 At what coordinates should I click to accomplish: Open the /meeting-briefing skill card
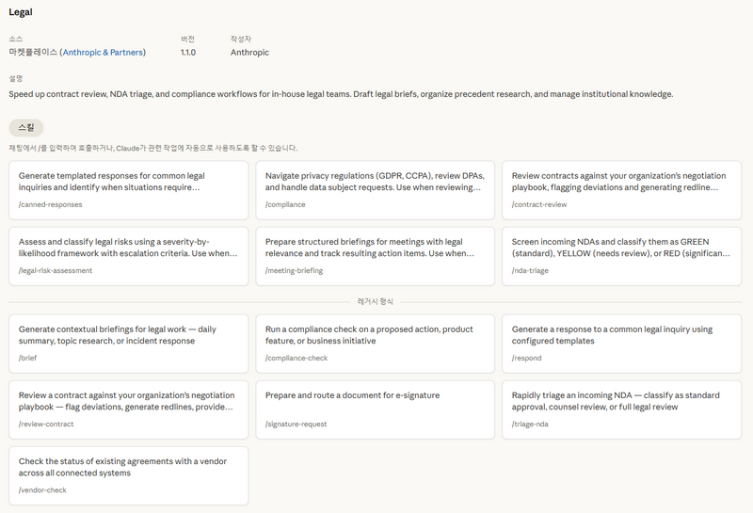click(x=375, y=256)
